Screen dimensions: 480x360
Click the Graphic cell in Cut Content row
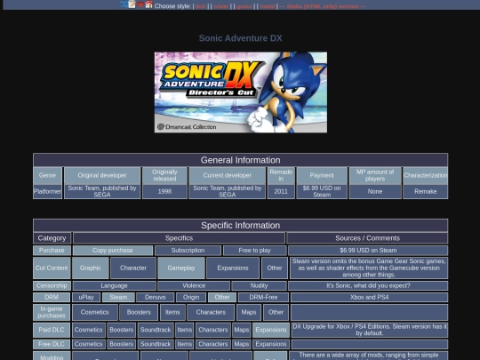pyautogui.click(x=91, y=268)
